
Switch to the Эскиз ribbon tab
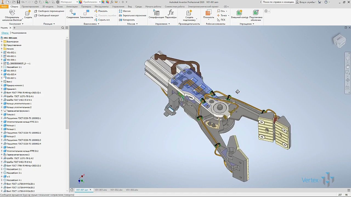(60, 6)
